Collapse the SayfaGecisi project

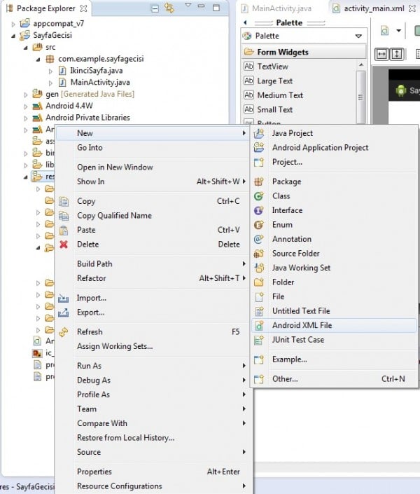pyautogui.click(x=13, y=36)
